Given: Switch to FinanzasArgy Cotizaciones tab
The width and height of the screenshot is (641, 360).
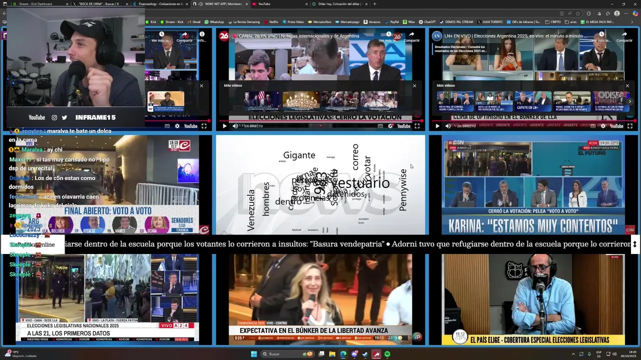Looking at the screenshot, I should point(161,3).
